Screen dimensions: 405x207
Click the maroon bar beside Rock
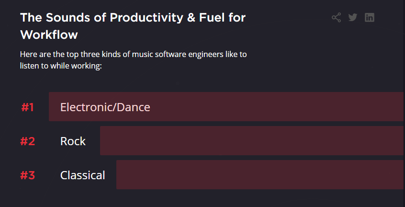click(x=252, y=140)
